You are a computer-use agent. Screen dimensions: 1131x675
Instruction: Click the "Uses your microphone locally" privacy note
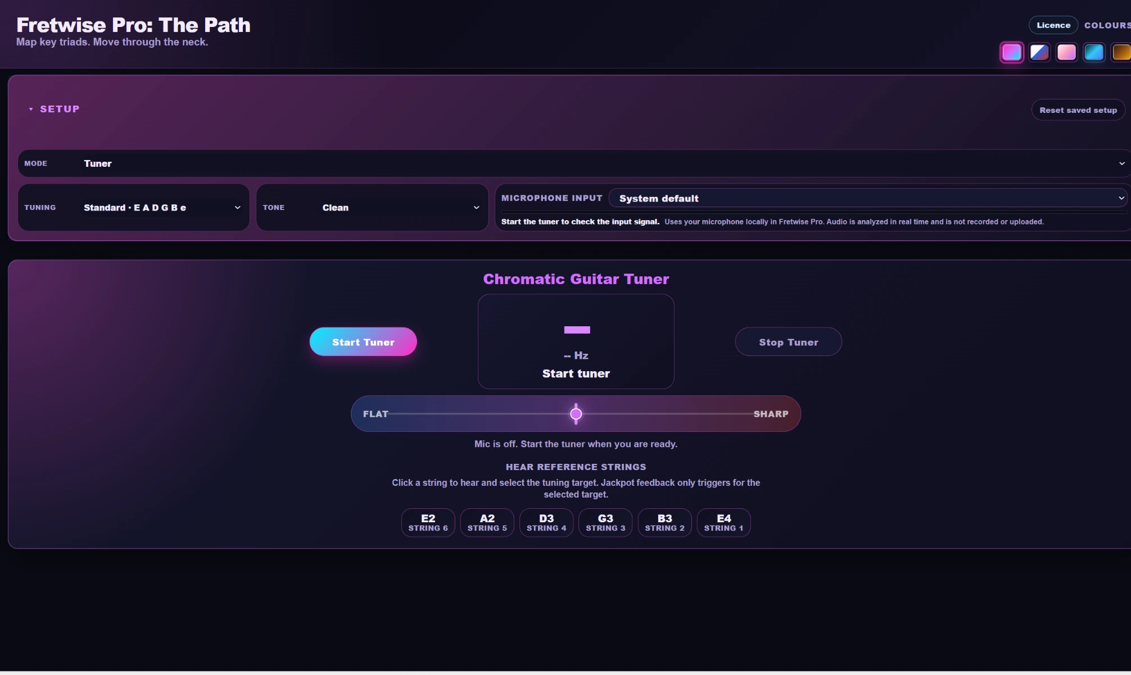click(x=854, y=222)
